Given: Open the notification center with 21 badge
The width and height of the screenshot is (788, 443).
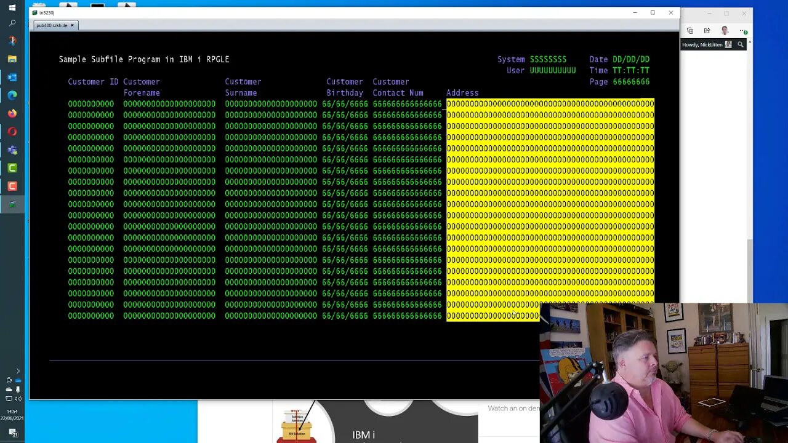Looking at the screenshot, I should point(12,433).
